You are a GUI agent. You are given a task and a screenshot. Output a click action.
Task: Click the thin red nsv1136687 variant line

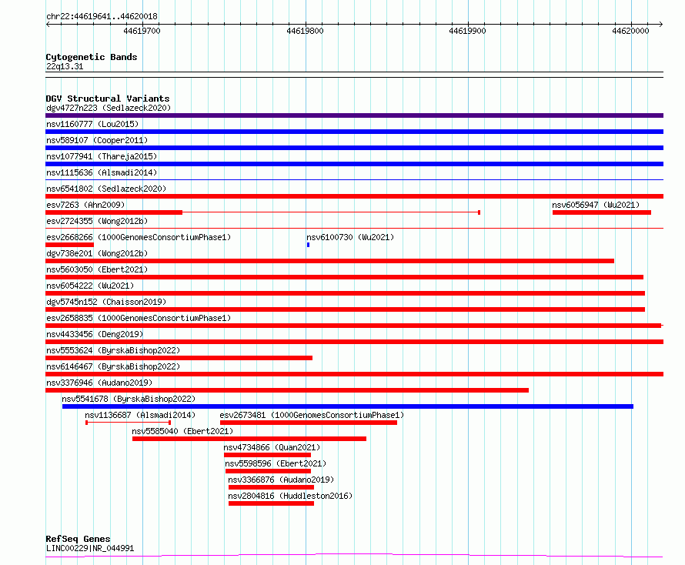pos(128,423)
